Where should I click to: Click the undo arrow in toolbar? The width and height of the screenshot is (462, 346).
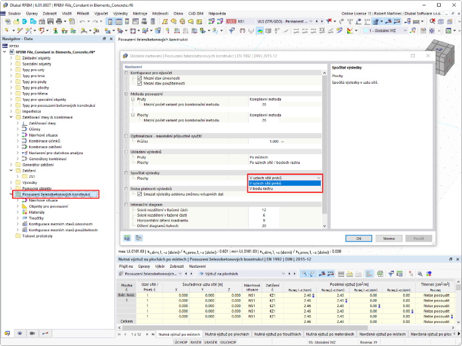tap(82, 21)
